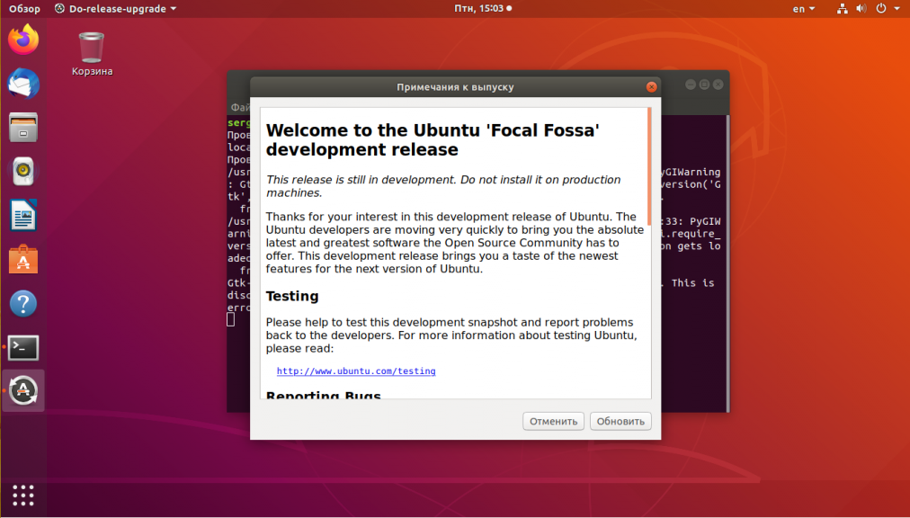This screenshot has width=910, height=518.
Task: Follow the ubuntu.com/testing link
Action: (356, 371)
